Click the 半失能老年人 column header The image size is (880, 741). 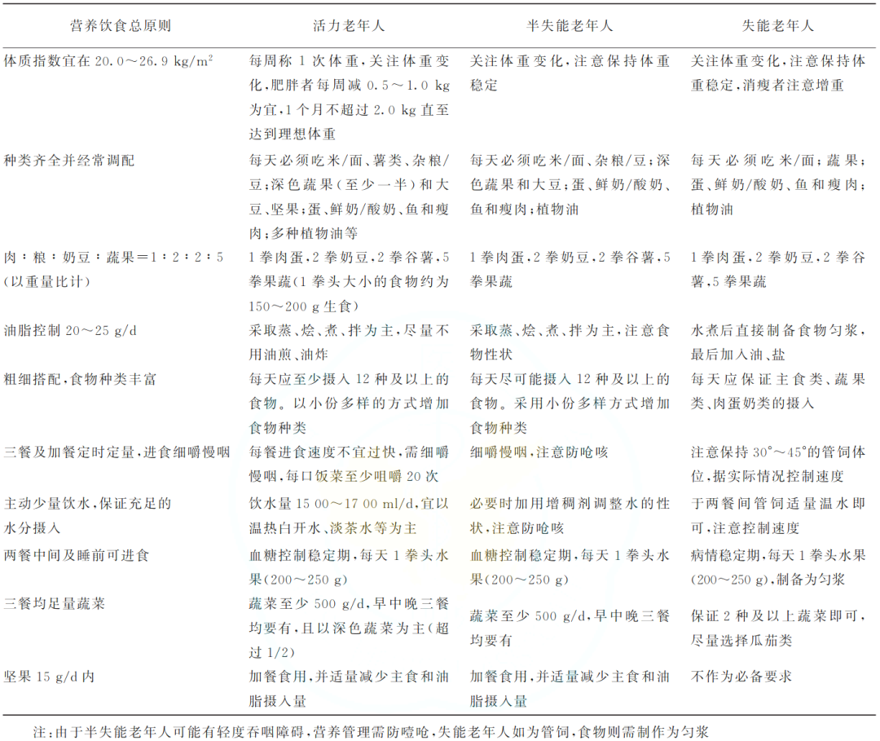pos(572,24)
